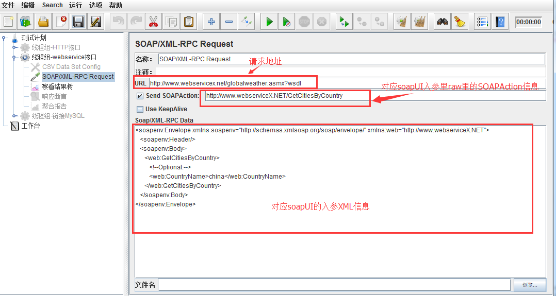Click the New test plan icon

click(8, 22)
